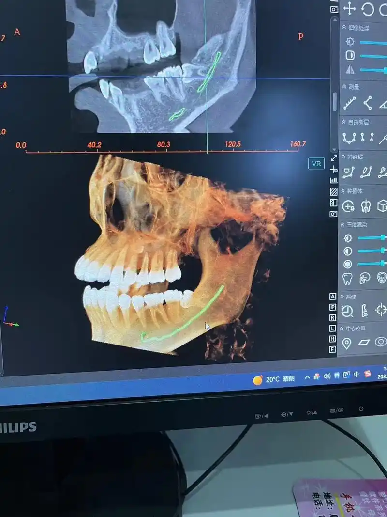Toggle the VR view button

316,164
